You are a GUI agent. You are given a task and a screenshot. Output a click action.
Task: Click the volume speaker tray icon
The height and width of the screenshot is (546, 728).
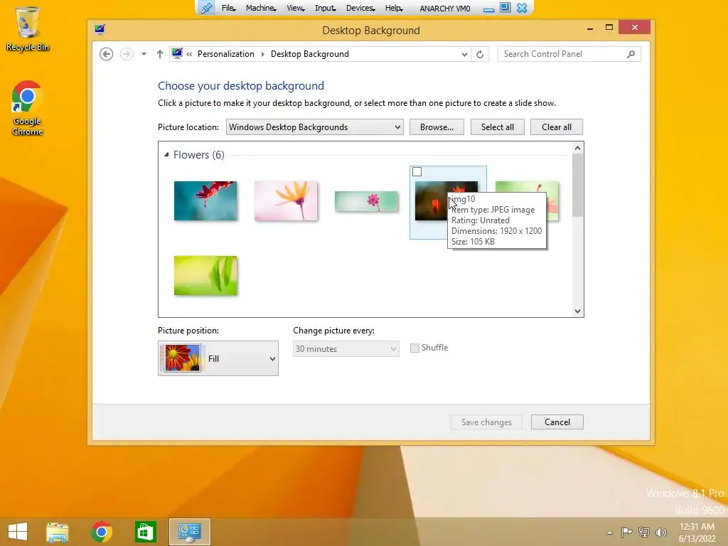tap(660, 532)
